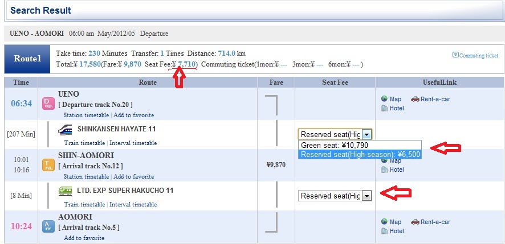Click the blue Arr. arrival icon
The height and width of the screenshot is (244, 505).
[x=48, y=226]
